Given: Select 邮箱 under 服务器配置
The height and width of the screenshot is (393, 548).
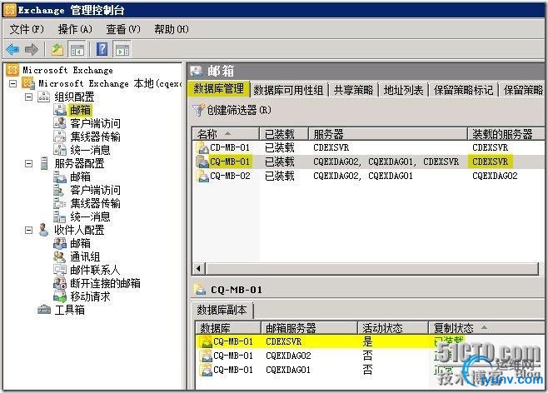Looking at the screenshot, I should pos(80,177).
